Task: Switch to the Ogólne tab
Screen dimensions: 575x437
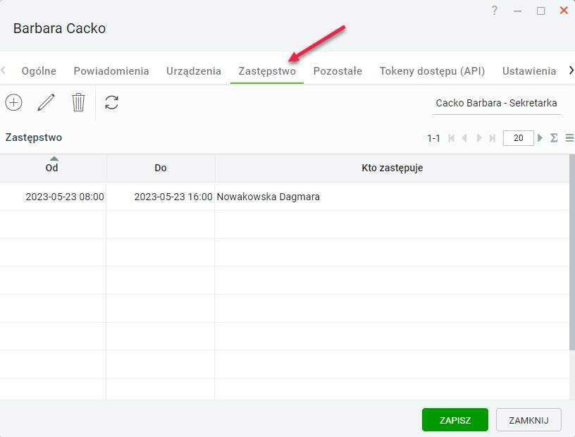Action: click(39, 70)
